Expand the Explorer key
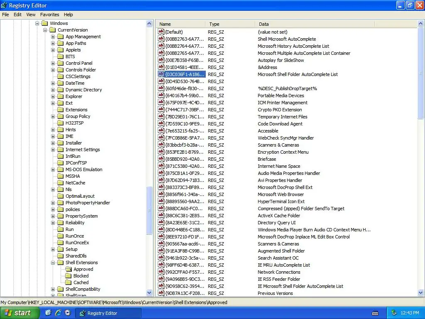This screenshot has width=425, height=319. coord(53,96)
